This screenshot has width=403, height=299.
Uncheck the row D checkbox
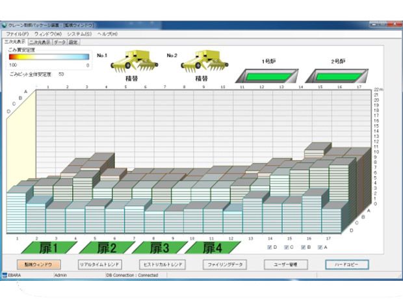click(x=269, y=248)
